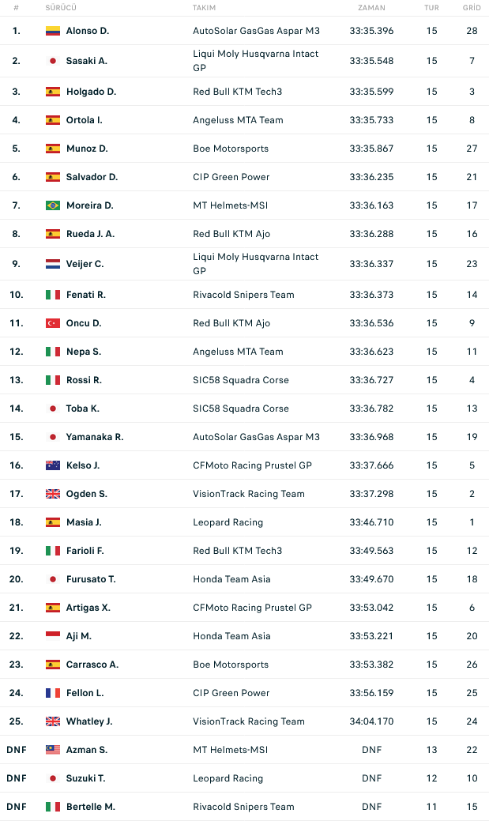
Task: Open the Red Bull KTM Tech3 team for Holgado
Action: [237, 92]
